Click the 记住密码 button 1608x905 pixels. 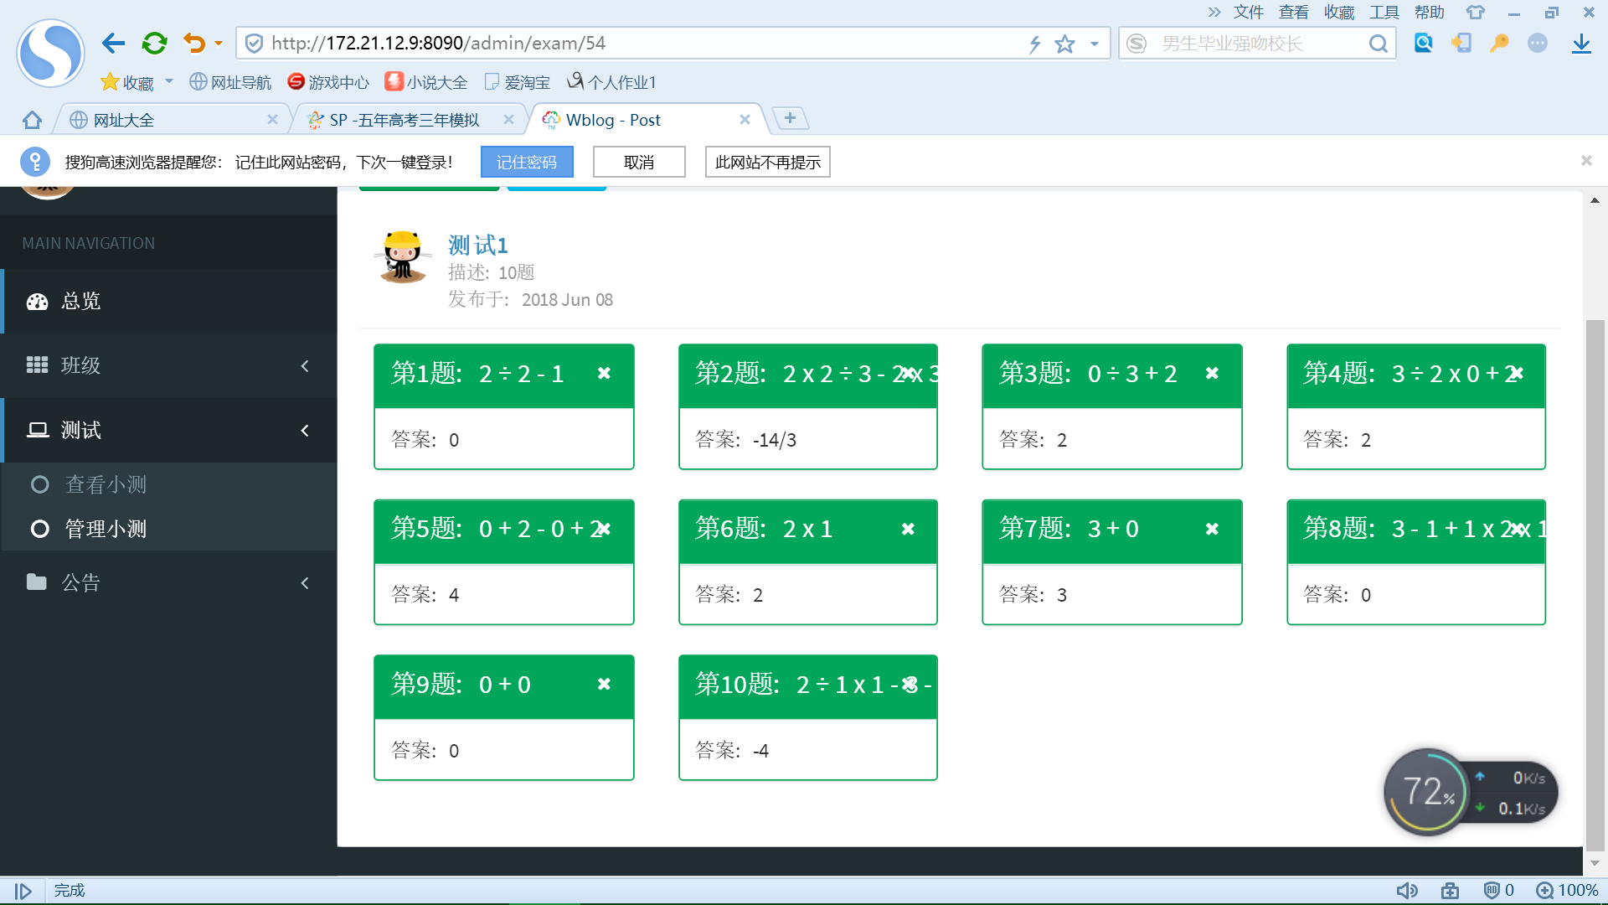pos(527,163)
